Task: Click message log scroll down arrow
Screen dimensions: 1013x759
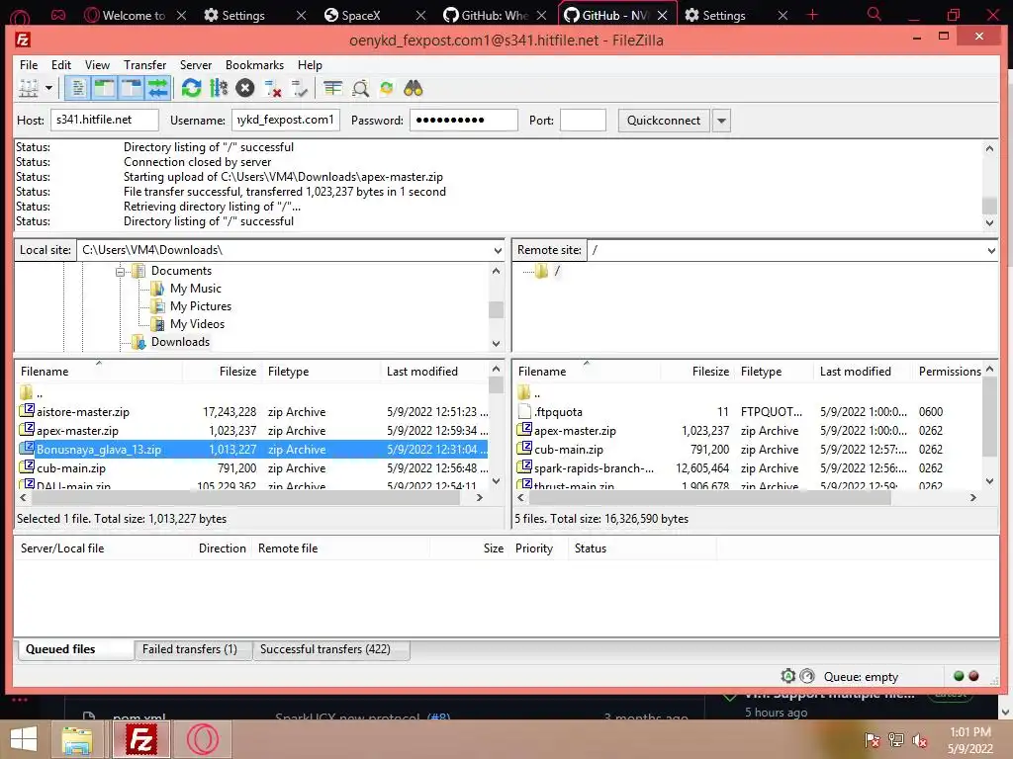Action: (x=989, y=222)
